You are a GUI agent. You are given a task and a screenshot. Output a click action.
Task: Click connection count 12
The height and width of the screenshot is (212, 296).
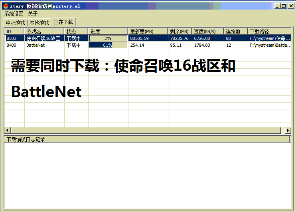[x=229, y=45]
